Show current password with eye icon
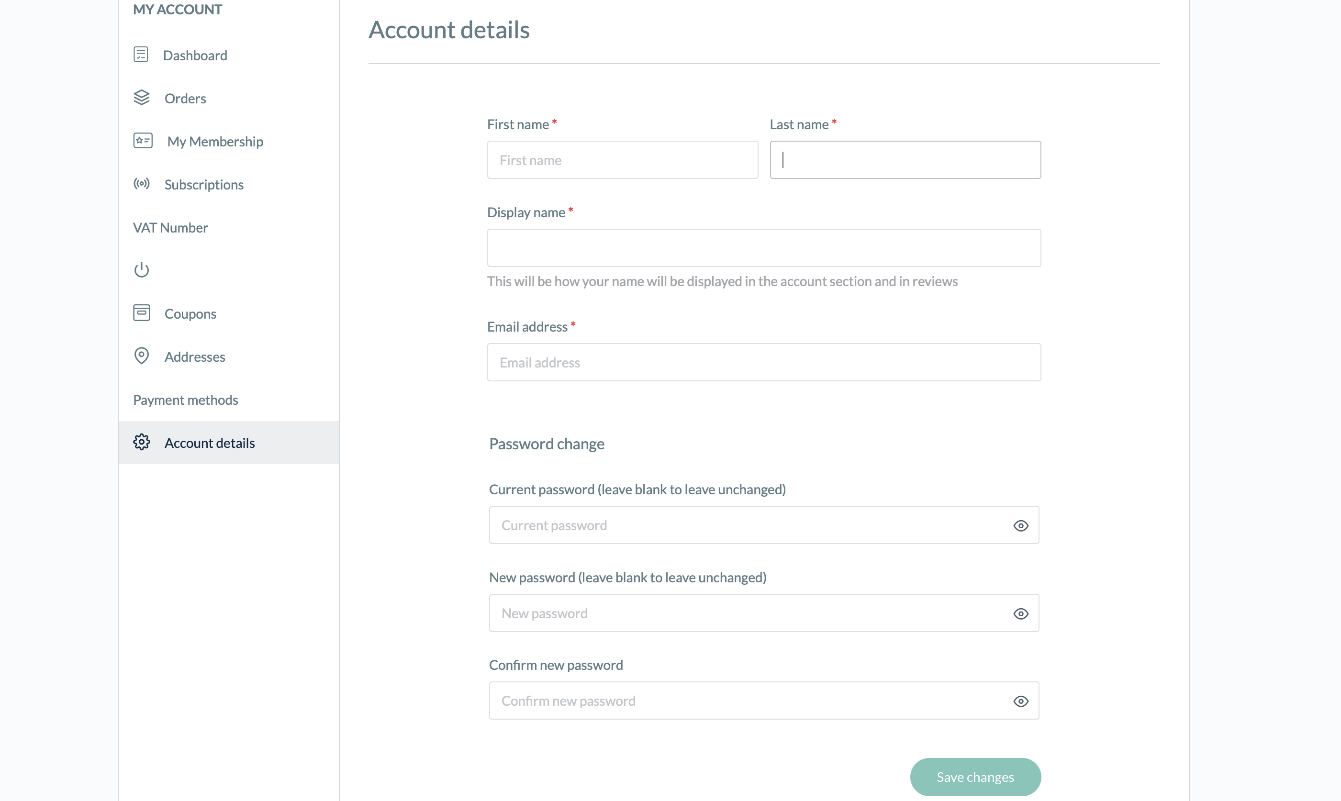Screen dimensions: 1341x801 1020,526
